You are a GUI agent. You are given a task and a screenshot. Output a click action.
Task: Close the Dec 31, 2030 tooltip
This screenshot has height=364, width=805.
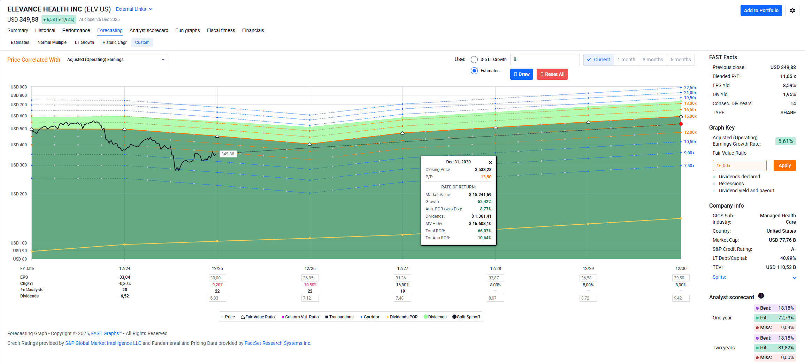click(x=490, y=163)
